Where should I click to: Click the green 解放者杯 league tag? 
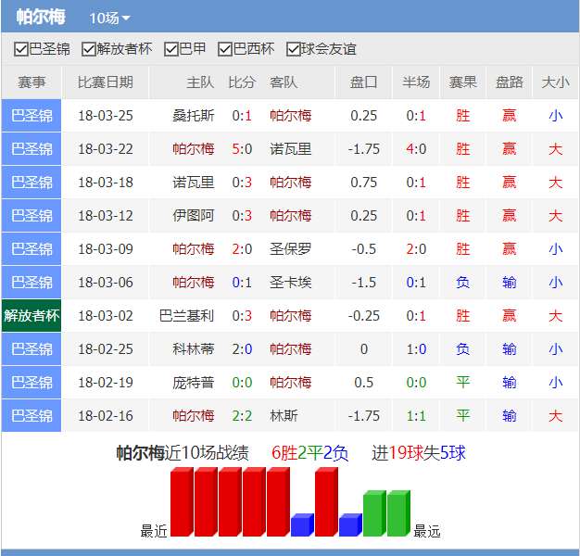pos(32,316)
